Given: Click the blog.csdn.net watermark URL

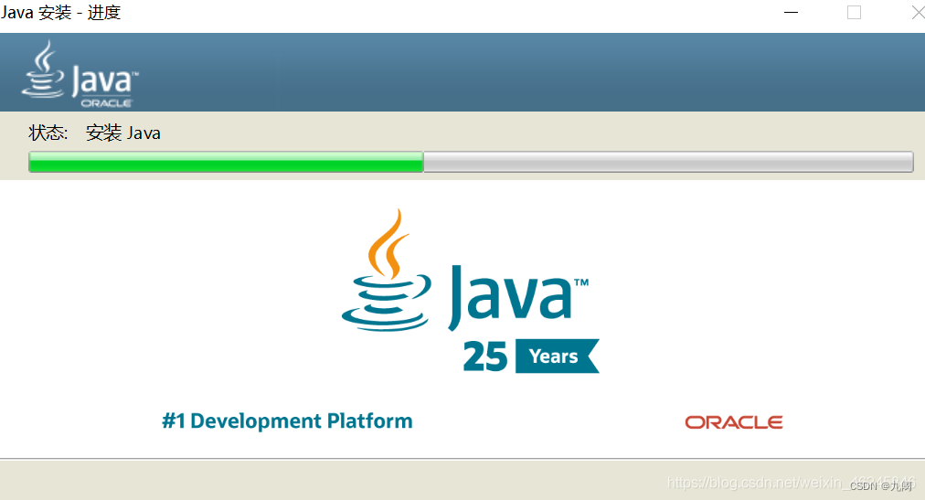Looking at the screenshot, I should coord(755,483).
